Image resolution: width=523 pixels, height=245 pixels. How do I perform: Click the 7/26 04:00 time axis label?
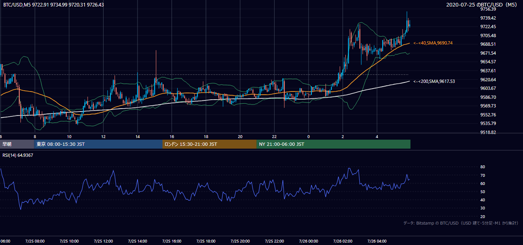[376, 241]
